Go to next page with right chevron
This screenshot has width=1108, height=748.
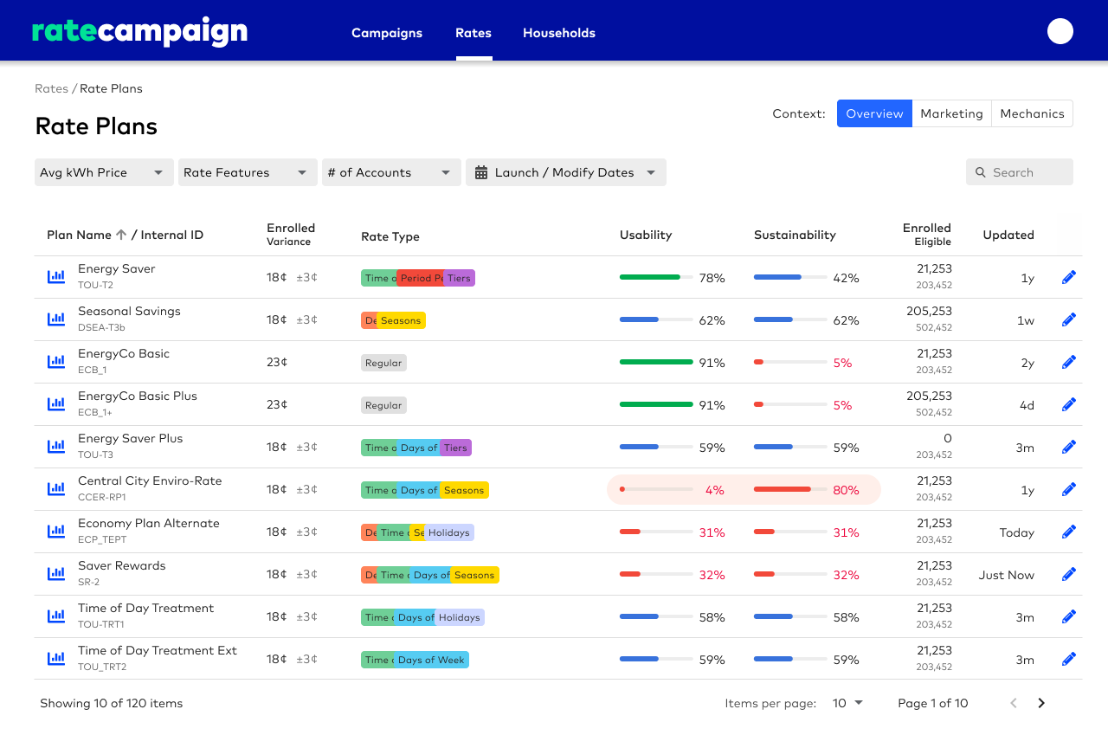point(1041,703)
